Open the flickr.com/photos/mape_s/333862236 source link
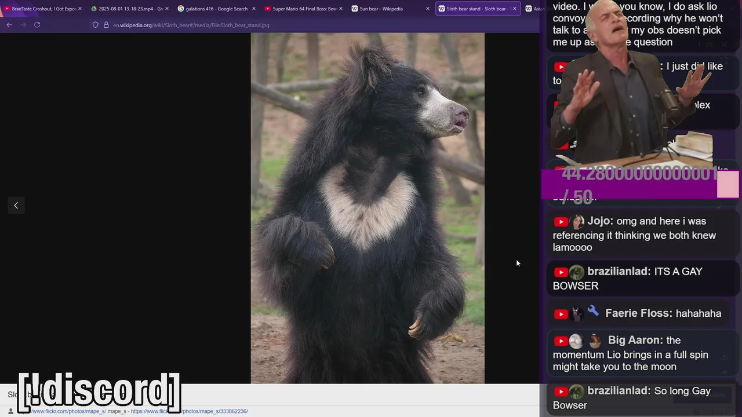Screen dimensions: 742x417 pyautogui.click(x=190, y=411)
